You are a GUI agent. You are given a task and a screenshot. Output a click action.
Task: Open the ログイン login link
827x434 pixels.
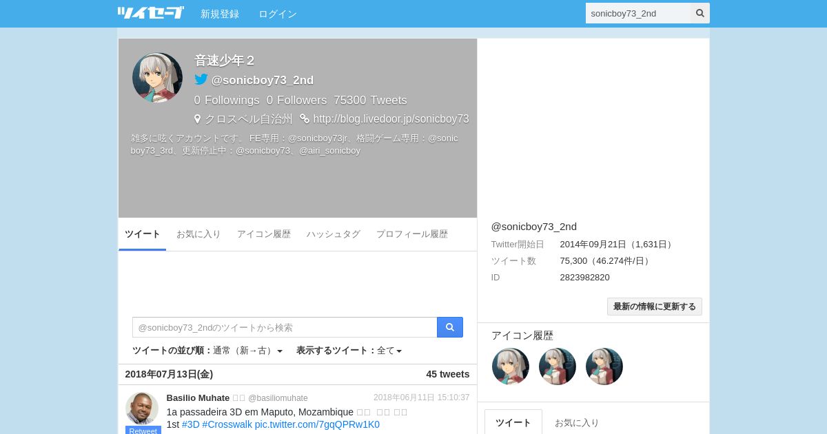(x=278, y=14)
